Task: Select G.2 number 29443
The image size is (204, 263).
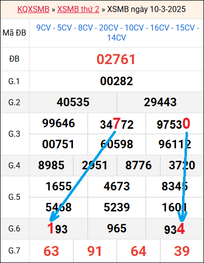Action: click(160, 102)
